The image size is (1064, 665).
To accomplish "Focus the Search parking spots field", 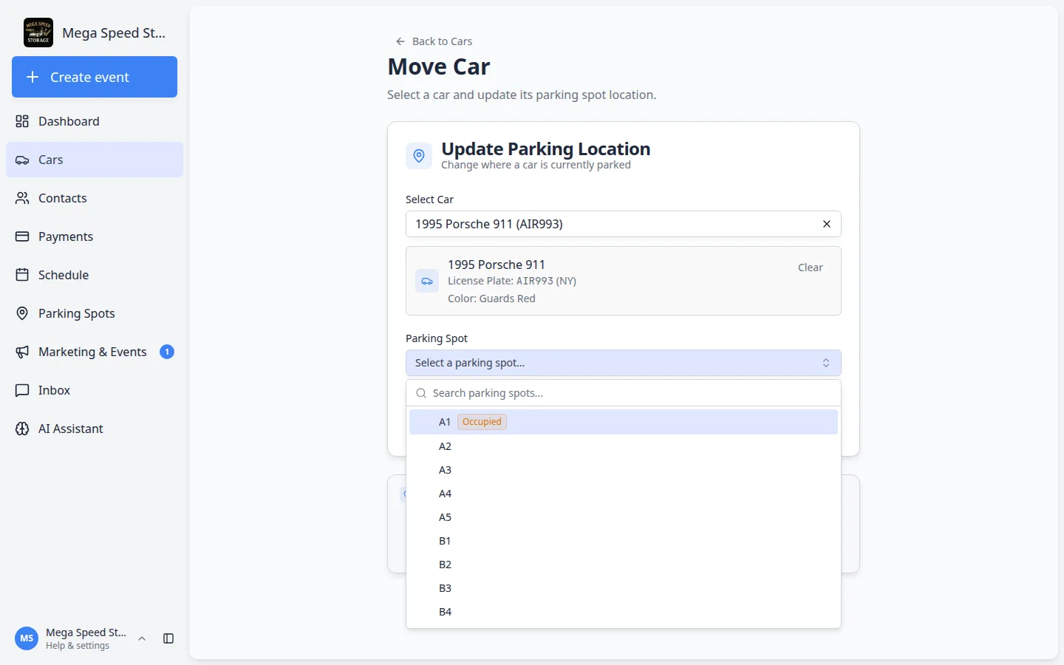I will (x=624, y=393).
